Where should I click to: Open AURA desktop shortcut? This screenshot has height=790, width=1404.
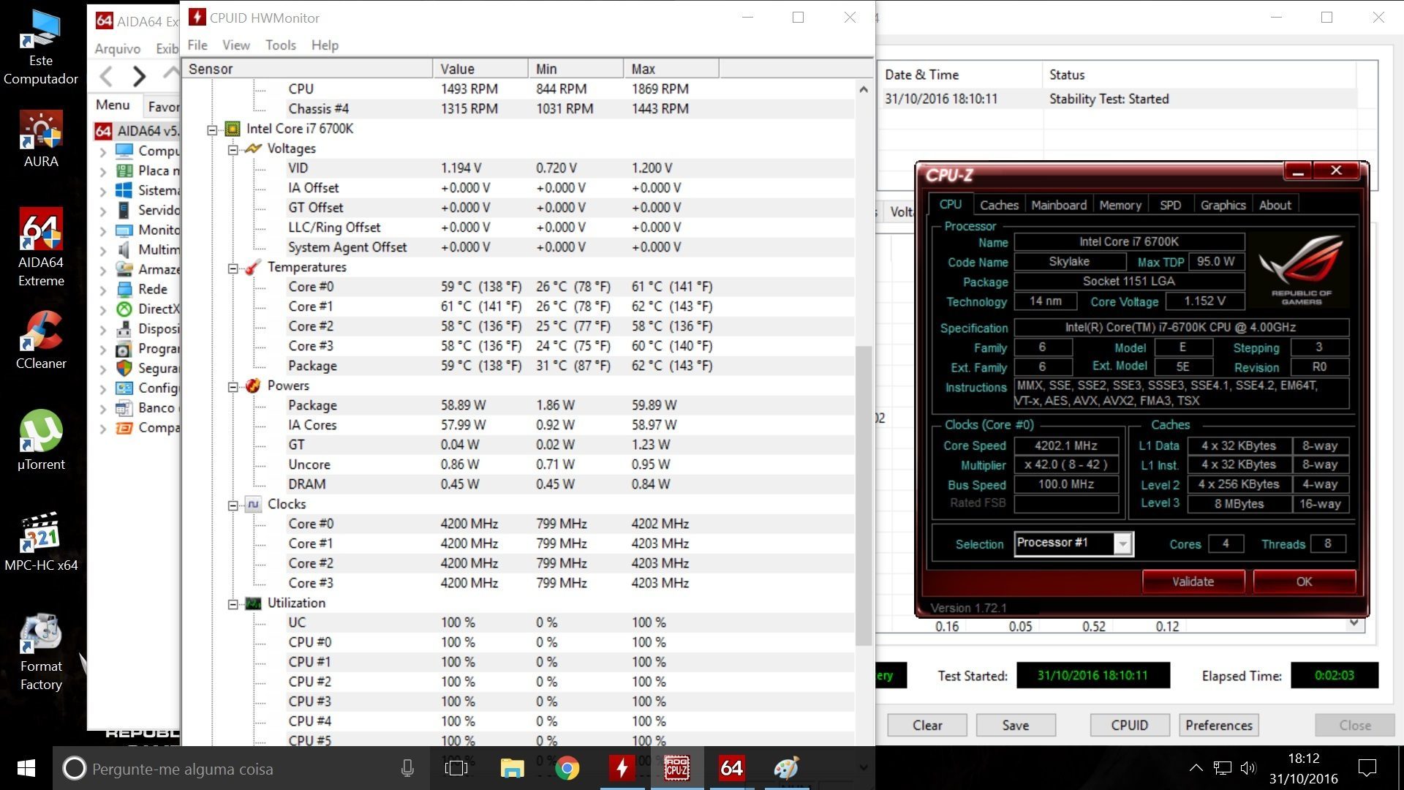tap(41, 139)
